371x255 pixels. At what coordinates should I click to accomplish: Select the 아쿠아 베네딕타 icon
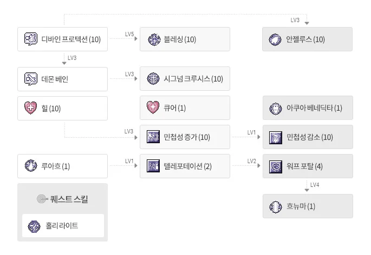click(276, 109)
